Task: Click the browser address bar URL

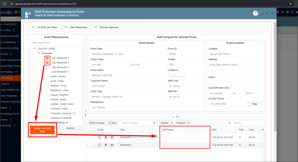Action: pos(45,4)
